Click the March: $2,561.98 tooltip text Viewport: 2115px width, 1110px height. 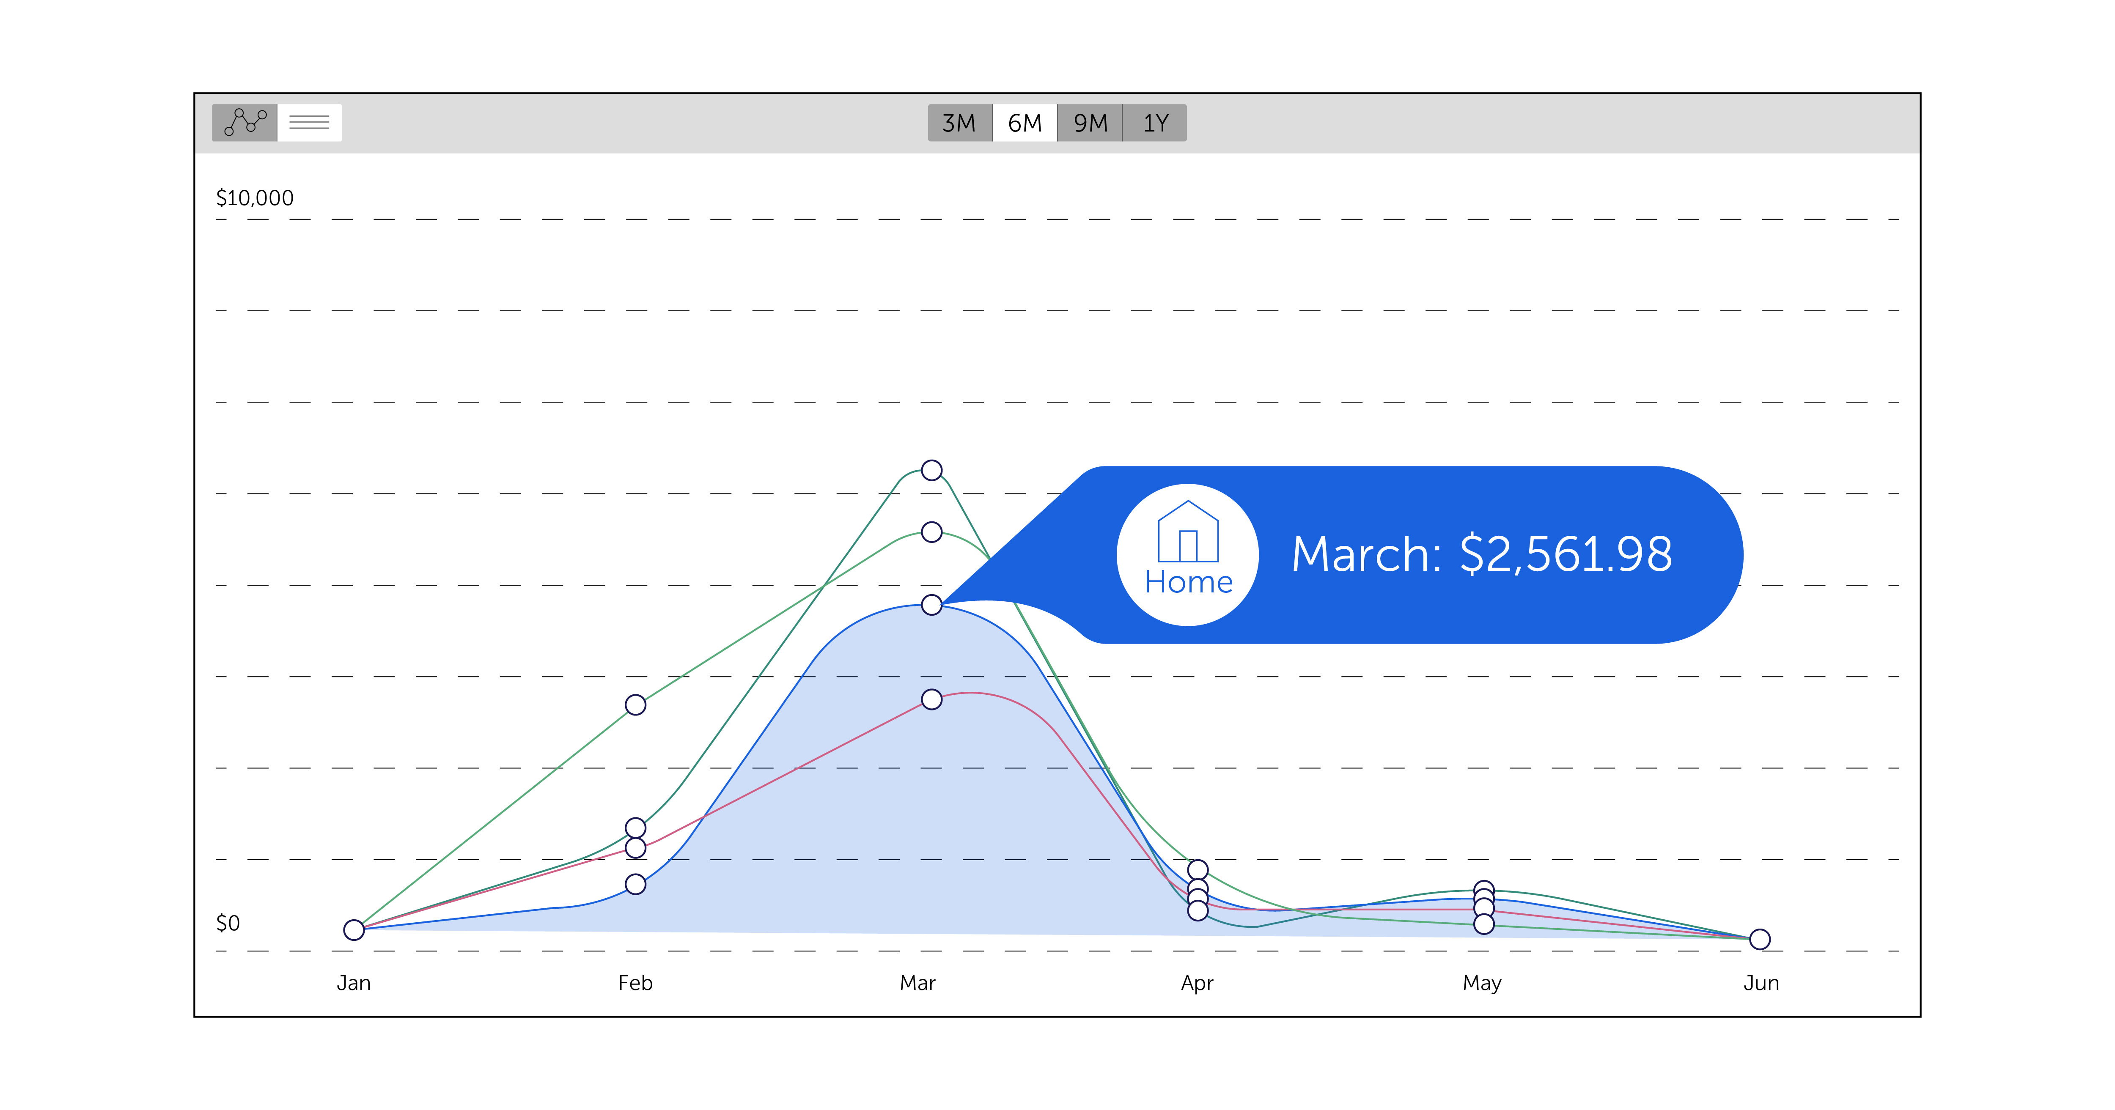tap(1482, 554)
